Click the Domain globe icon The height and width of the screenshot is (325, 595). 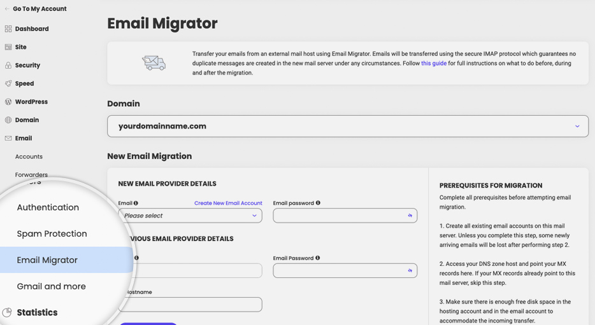(x=8, y=120)
